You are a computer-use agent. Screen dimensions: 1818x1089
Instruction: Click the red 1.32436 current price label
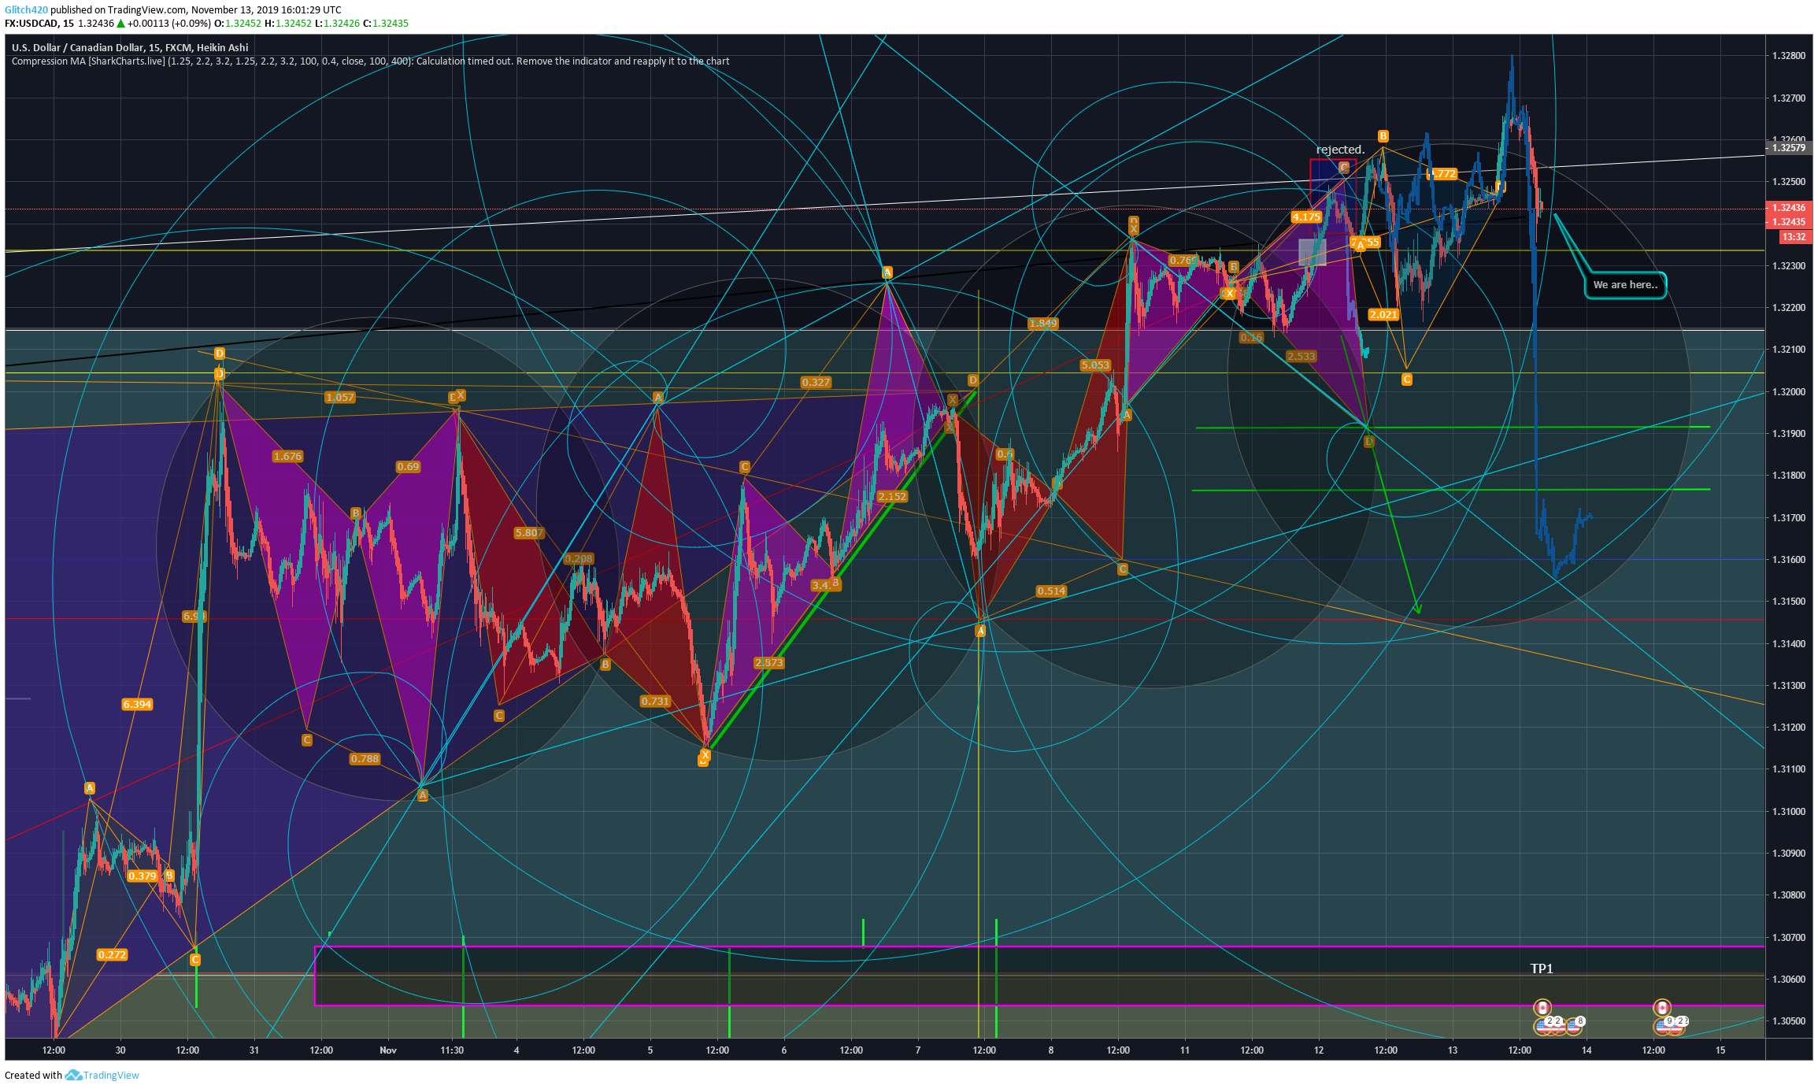pyautogui.click(x=1788, y=208)
